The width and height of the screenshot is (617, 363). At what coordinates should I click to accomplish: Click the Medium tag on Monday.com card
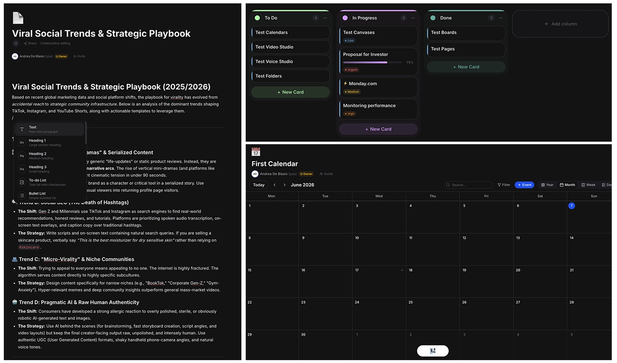[352, 91]
